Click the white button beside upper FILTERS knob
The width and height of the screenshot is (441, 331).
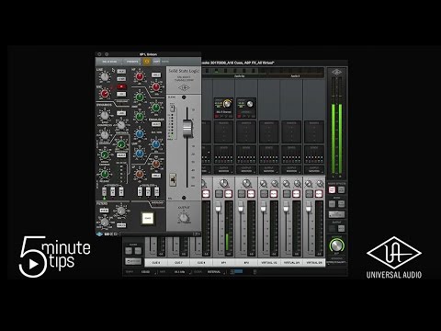(104, 211)
